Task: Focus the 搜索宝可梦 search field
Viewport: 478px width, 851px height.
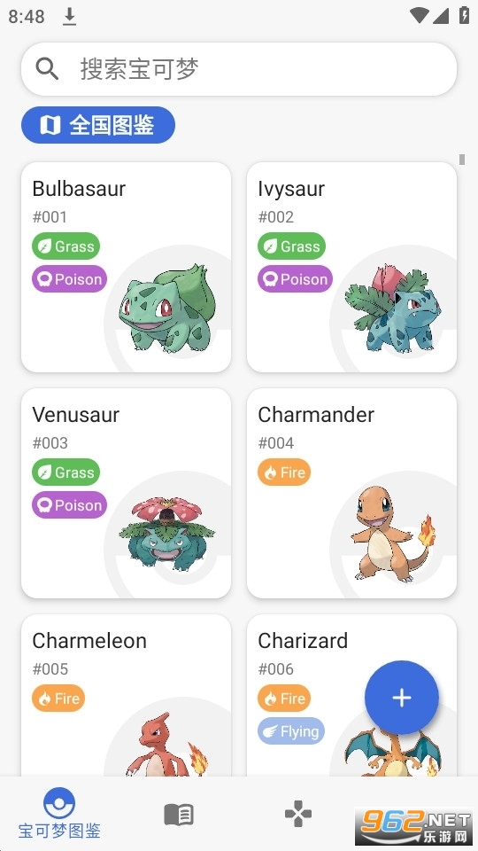Action: [239, 69]
